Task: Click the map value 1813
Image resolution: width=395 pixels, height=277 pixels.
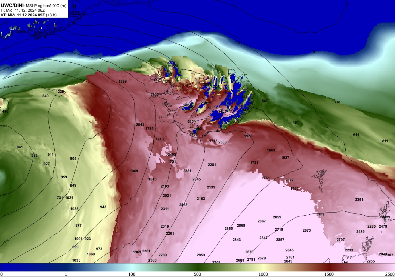Action: click(152, 179)
